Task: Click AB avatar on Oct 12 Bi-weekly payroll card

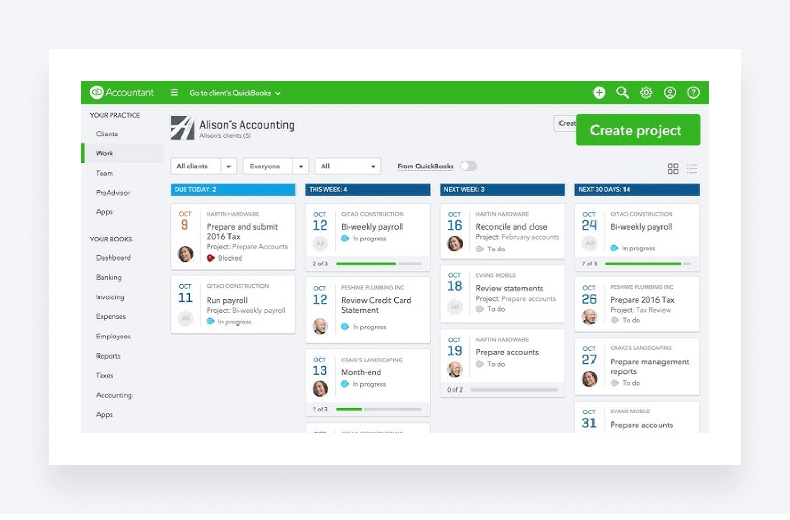Action: point(320,244)
